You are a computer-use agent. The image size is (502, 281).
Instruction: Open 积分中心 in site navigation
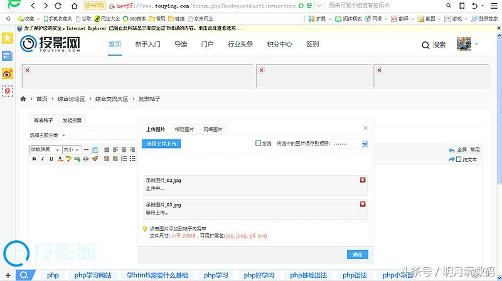(x=279, y=44)
